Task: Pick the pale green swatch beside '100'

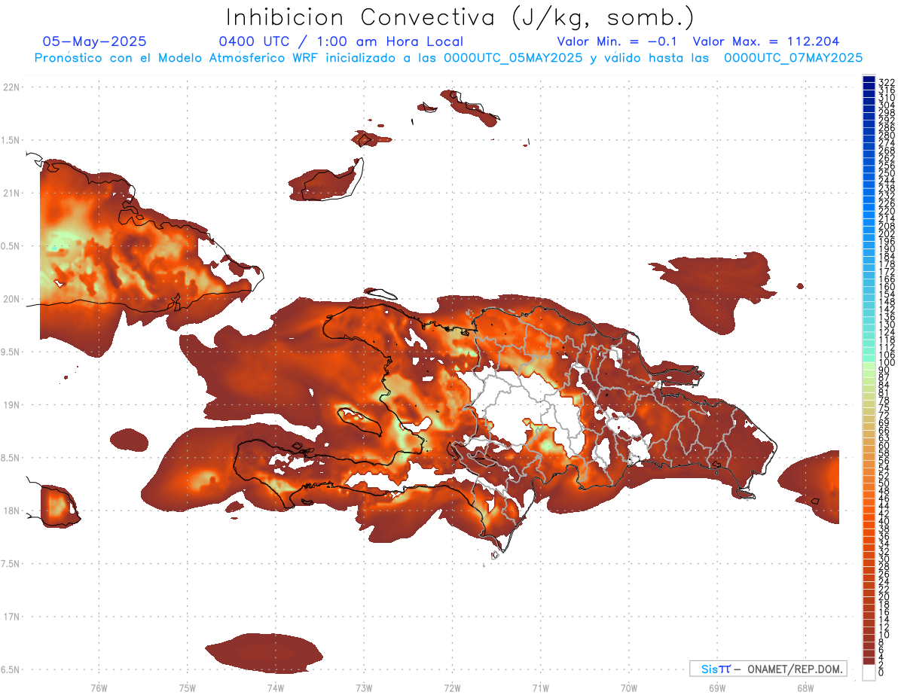Action: click(869, 366)
